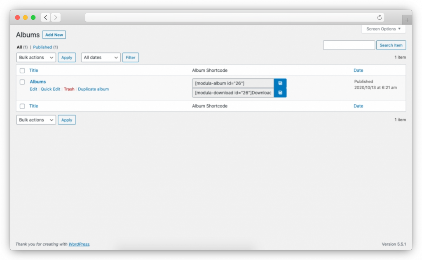422x260 pixels.
Task: Expand the Screen Options panel
Action: [x=383, y=29]
